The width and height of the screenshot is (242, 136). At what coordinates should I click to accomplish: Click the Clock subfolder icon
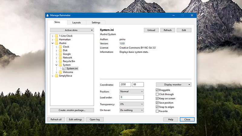[x=60, y=47]
